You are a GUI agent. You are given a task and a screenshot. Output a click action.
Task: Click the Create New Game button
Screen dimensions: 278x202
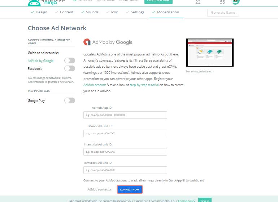[158, 1]
